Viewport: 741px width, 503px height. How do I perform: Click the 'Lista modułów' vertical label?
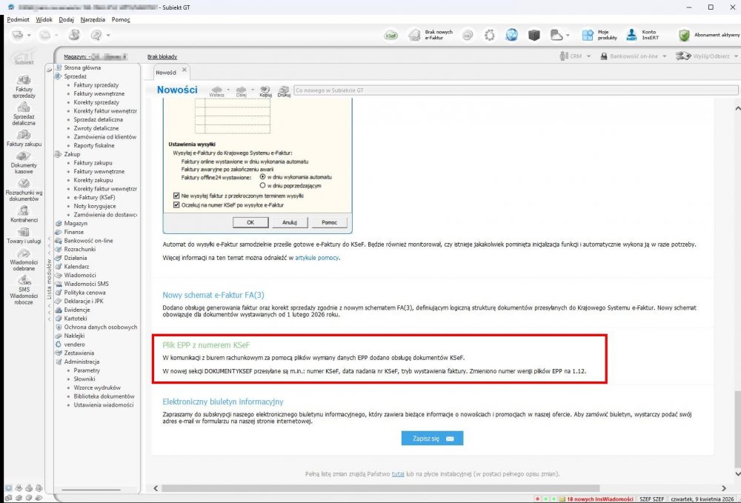coord(49,279)
